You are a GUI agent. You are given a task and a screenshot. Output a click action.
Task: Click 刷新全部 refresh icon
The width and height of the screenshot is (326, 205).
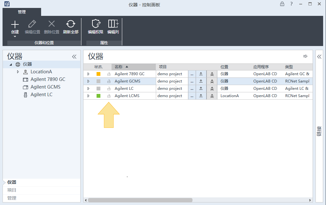point(71,24)
